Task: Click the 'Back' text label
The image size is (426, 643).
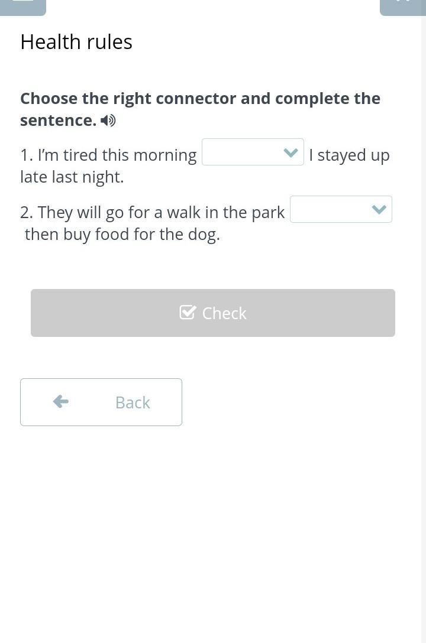Action: [133, 402]
